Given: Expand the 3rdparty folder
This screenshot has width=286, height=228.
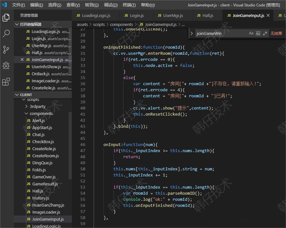Looking at the screenshot, I should coord(26,106).
